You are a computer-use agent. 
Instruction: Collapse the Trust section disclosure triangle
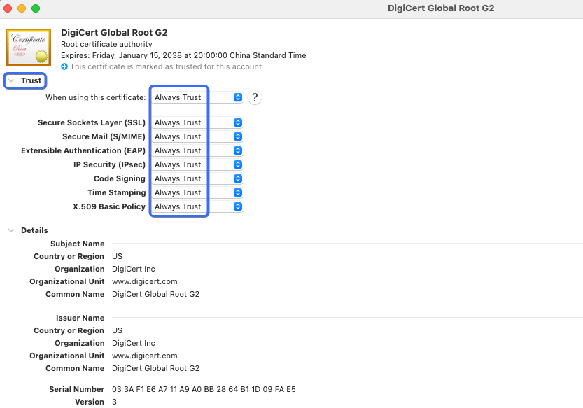11,81
